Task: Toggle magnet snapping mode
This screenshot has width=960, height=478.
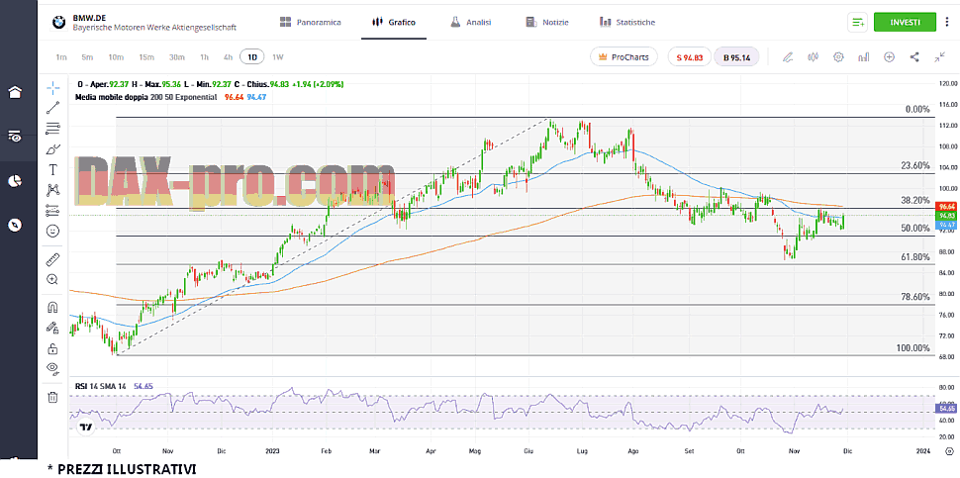Action: click(53, 307)
